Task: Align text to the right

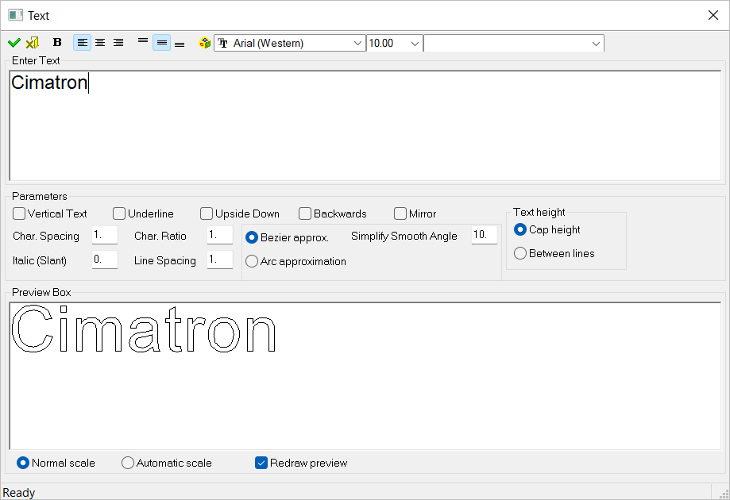Action: click(x=118, y=43)
